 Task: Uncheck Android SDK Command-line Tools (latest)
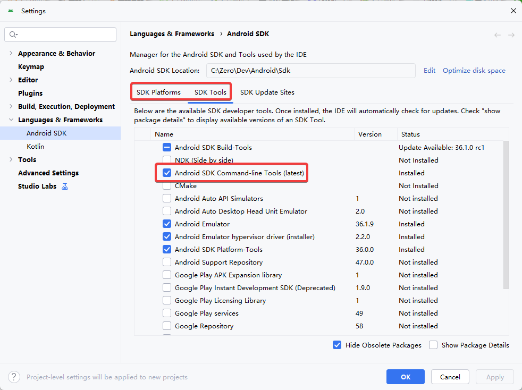167,173
